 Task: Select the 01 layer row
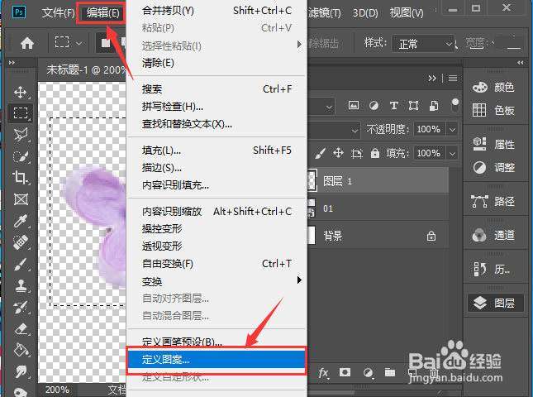[378, 208]
